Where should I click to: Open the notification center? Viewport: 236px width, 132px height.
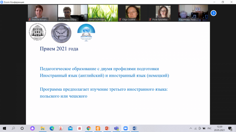(230, 128)
